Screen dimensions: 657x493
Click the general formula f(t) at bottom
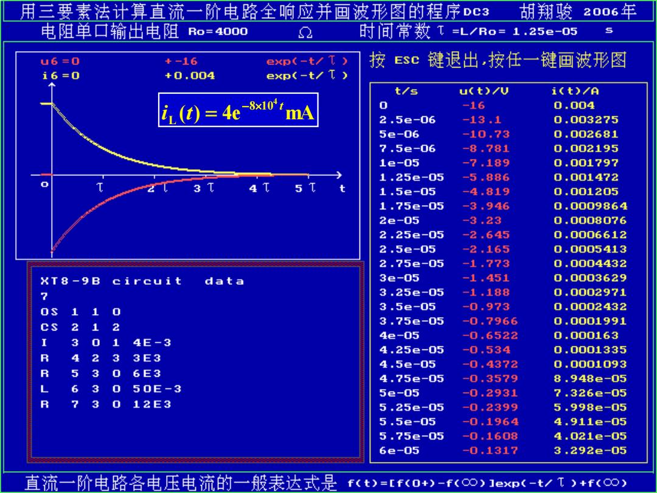pyautogui.click(x=487, y=483)
